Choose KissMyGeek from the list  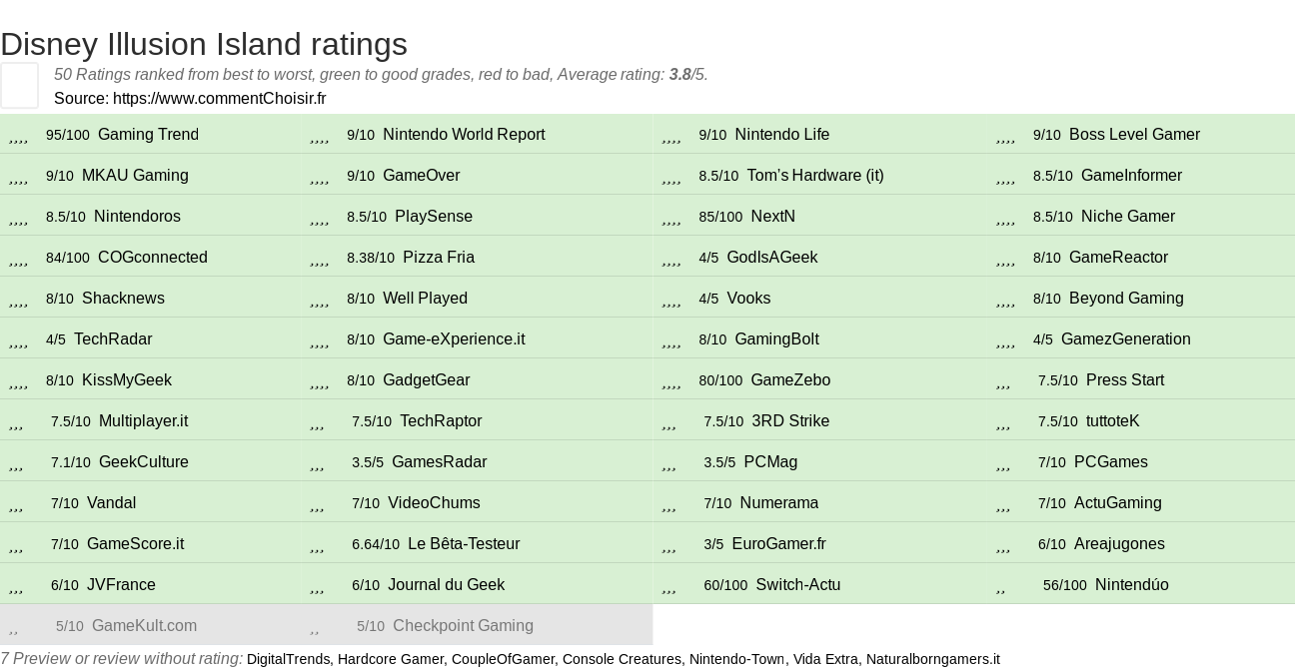pyautogui.click(x=127, y=380)
